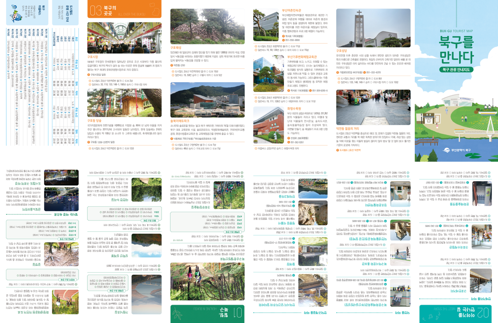Click the blue mascot character illustration

coord(16,13)
